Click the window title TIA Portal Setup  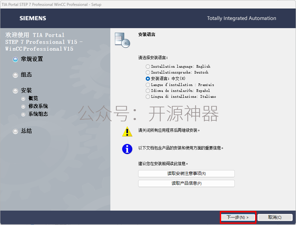51,4
